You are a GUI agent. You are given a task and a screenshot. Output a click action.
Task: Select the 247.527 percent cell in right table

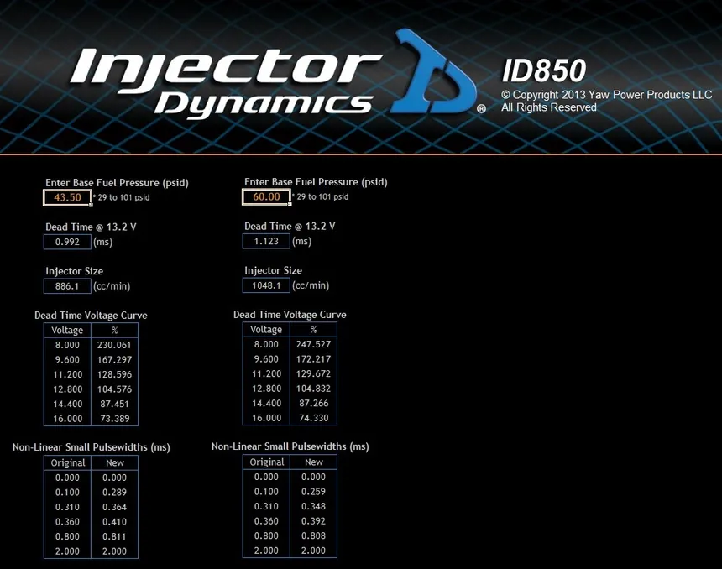(x=313, y=344)
